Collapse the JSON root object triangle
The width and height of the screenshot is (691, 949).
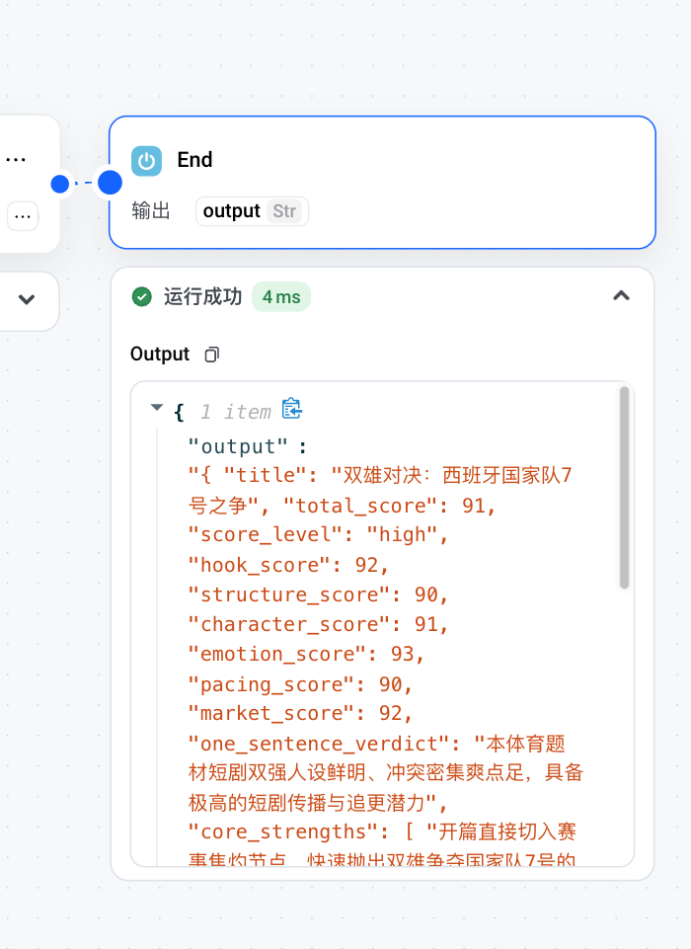tap(157, 407)
